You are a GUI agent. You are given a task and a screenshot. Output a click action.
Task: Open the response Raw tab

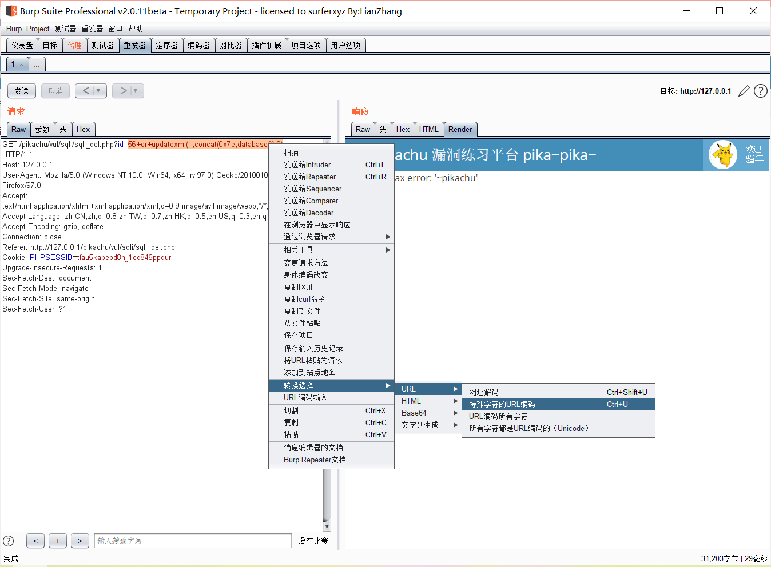(363, 129)
